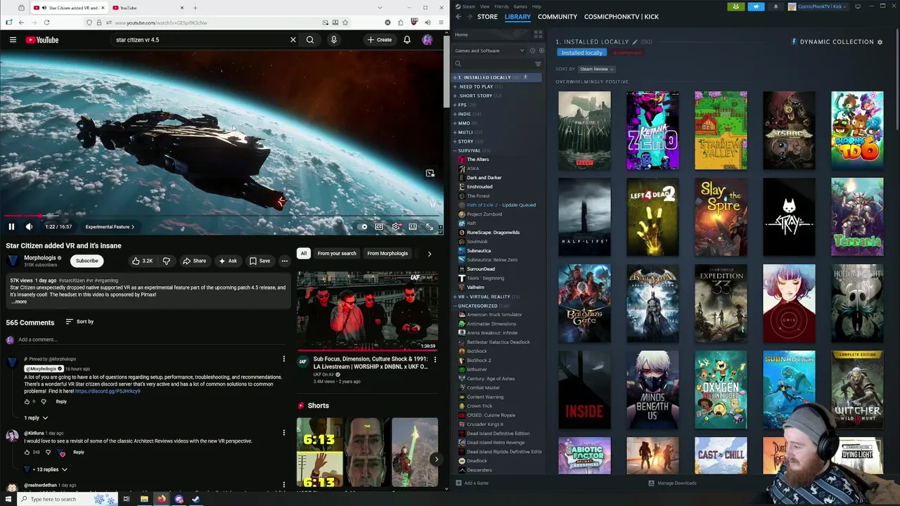Subscribe to Morphologis channel
Image resolution: width=900 pixels, height=506 pixels.
point(87,261)
